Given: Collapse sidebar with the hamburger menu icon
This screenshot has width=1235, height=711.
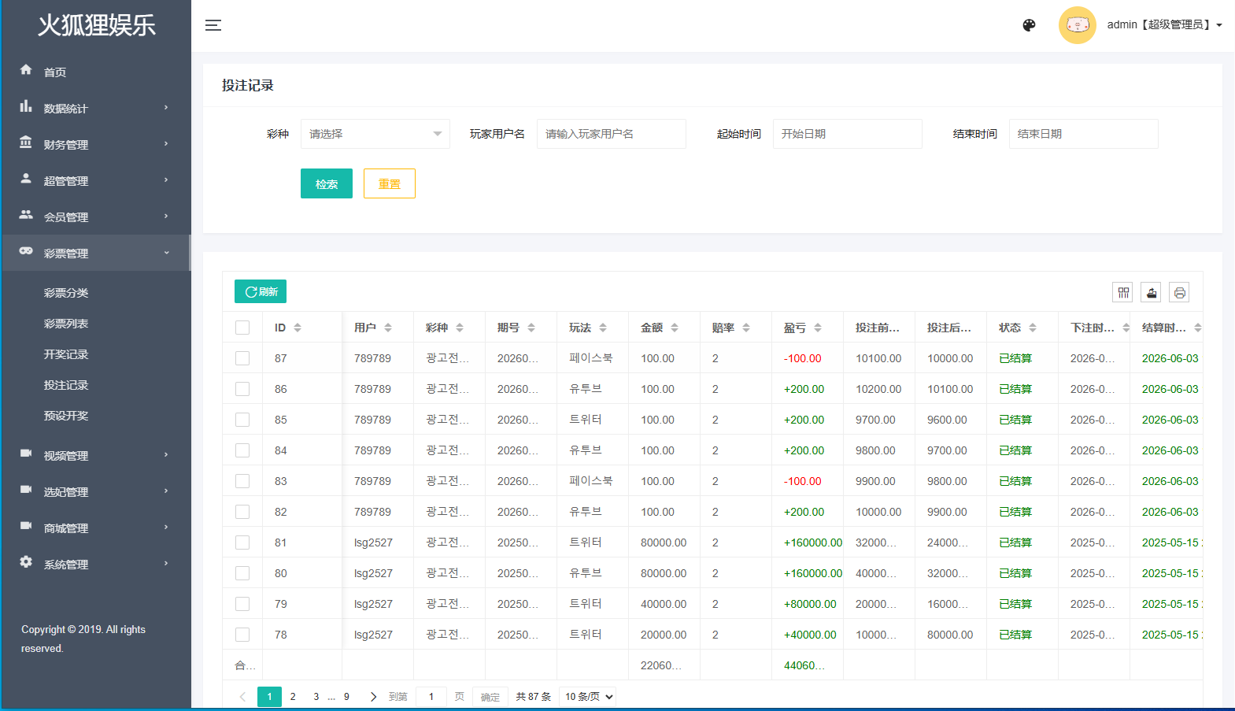Looking at the screenshot, I should pyautogui.click(x=213, y=25).
